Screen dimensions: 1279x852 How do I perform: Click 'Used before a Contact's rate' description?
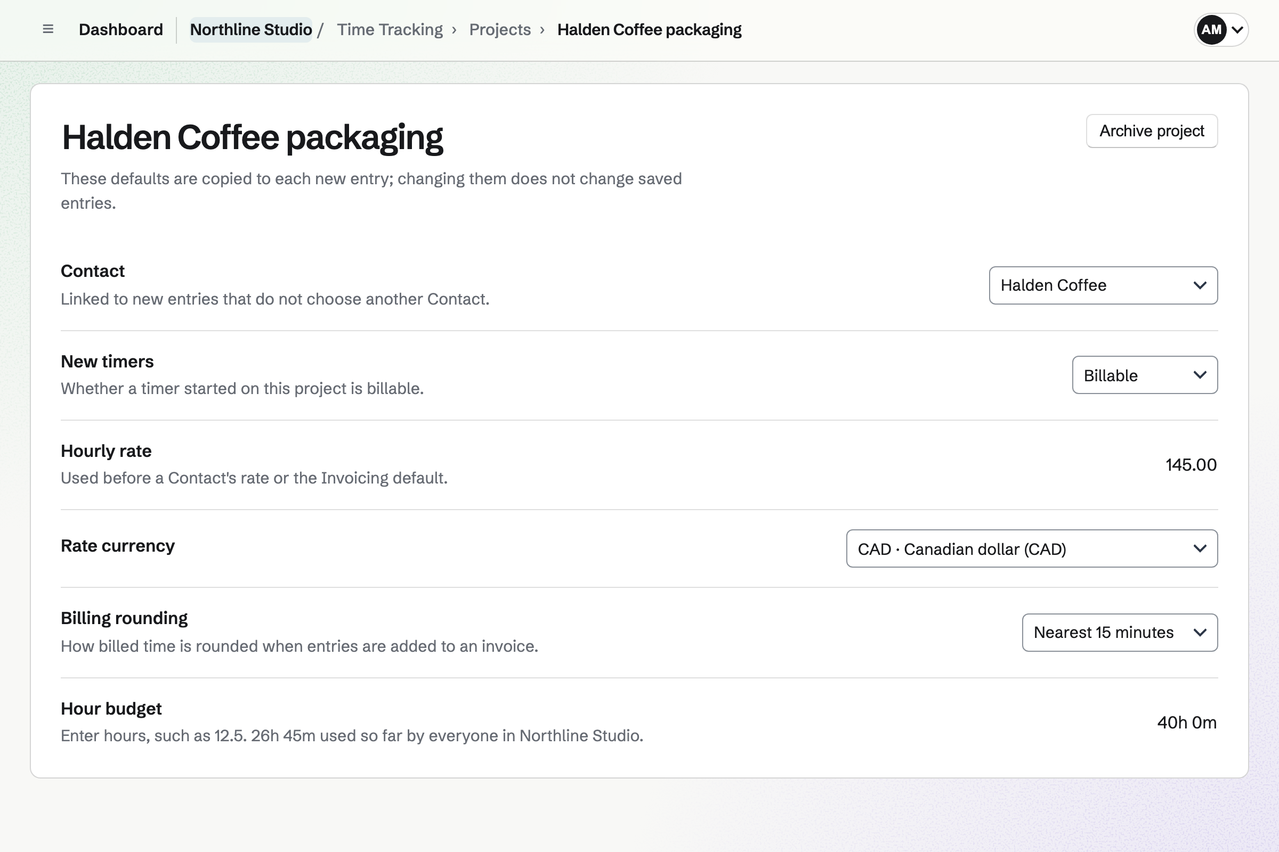pos(254,478)
